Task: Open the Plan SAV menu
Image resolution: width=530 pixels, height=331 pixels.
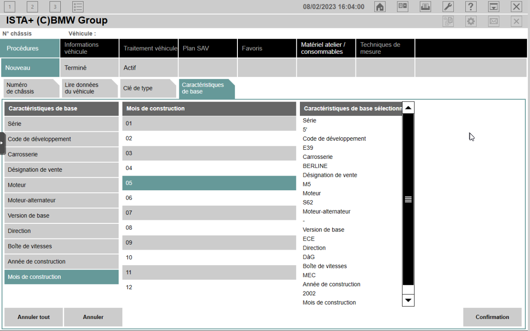Action: (x=208, y=48)
